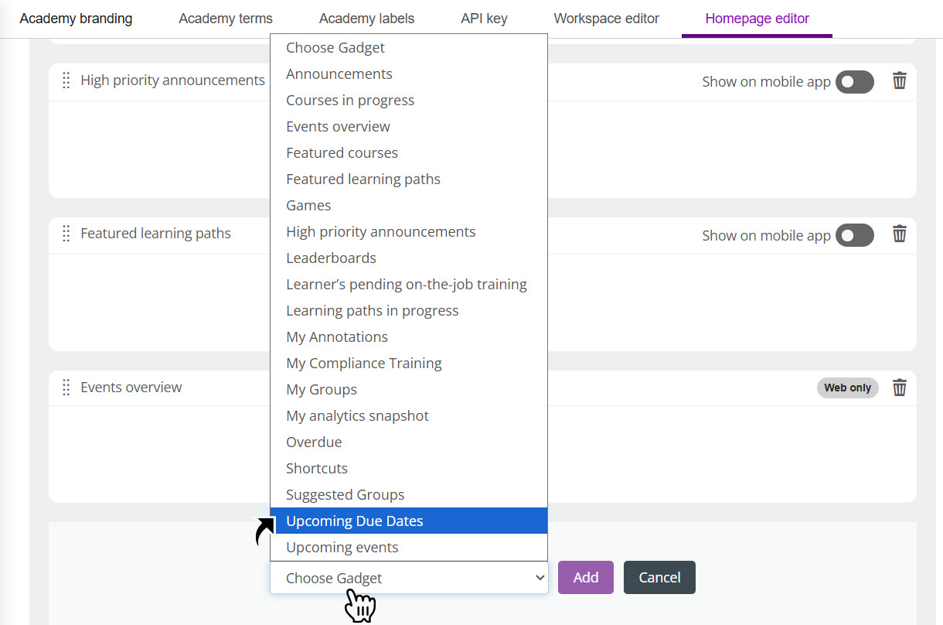Pick My Compliance Training from the dropdown
The image size is (943, 625).
click(363, 363)
